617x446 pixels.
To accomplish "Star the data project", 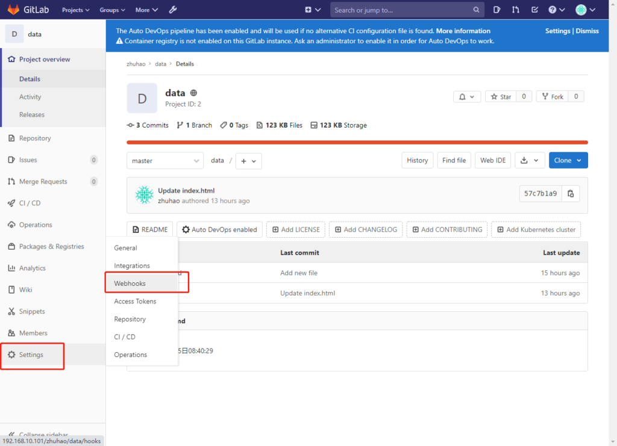I will pos(501,97).
